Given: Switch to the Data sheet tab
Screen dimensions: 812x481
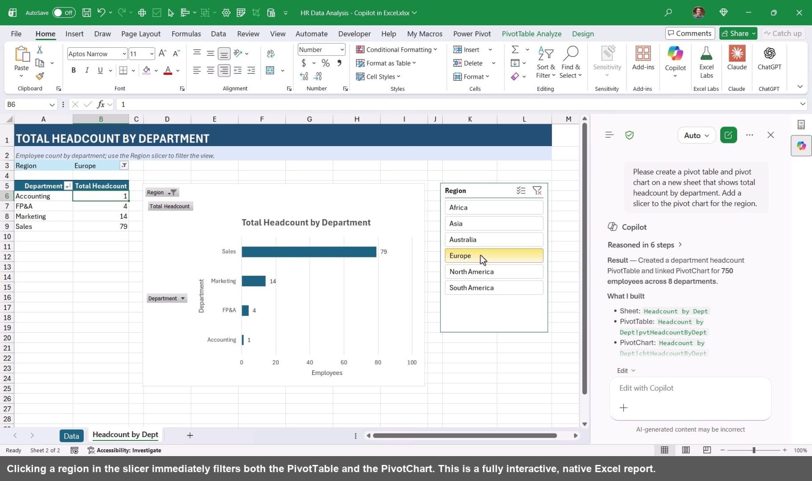Looking at the screenshot, I should 71,436.
